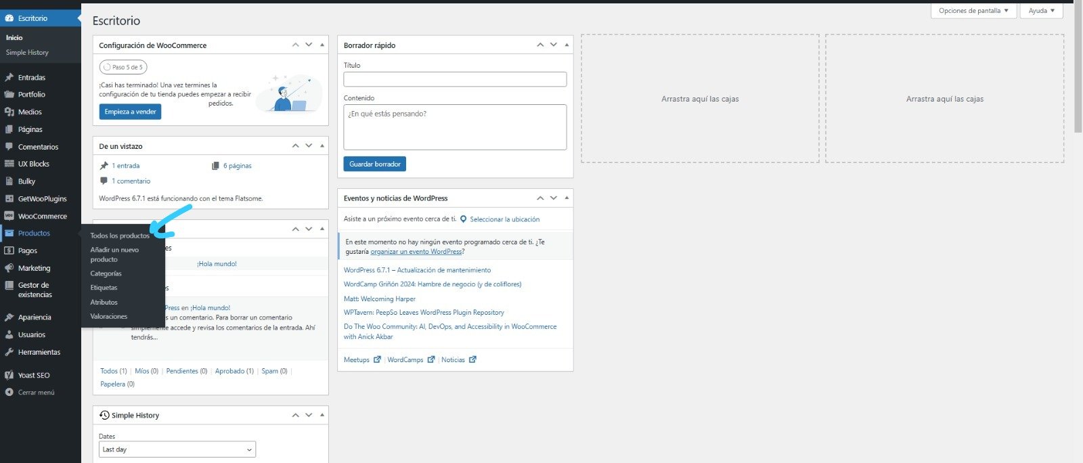
Task: Open WordPress 6.7.1 Actualización de mantenimiento link
Action: click(x=417, y=270)
